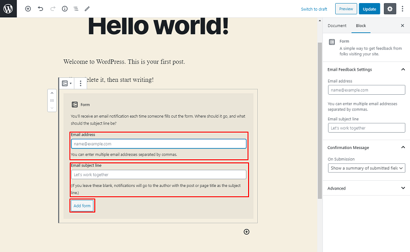Click the Form icon inside the block
Image resolution: width=410 pixels, height=252 pixels.
point(74,104)
